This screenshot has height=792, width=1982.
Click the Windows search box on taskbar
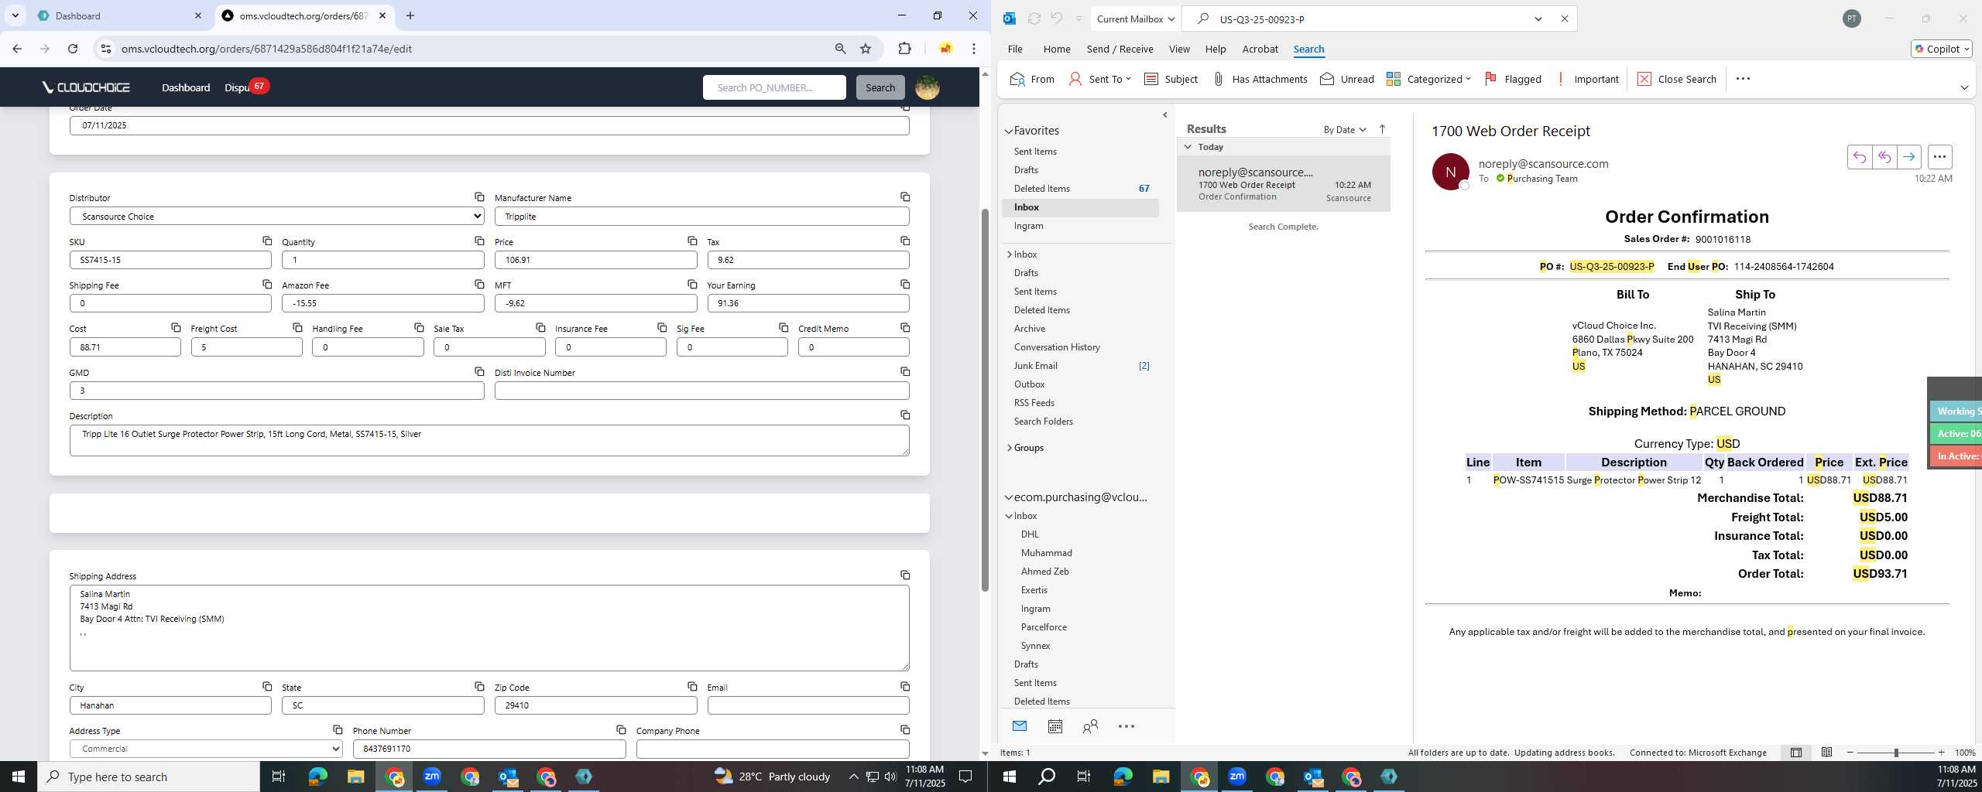pyautogui.click(x=149, y=777)
